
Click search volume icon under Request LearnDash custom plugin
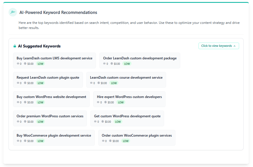[x=18, y=83]
